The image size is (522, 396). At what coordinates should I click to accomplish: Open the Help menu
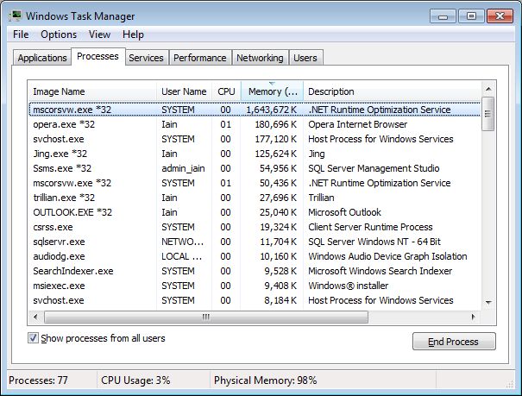pos(133,35)
